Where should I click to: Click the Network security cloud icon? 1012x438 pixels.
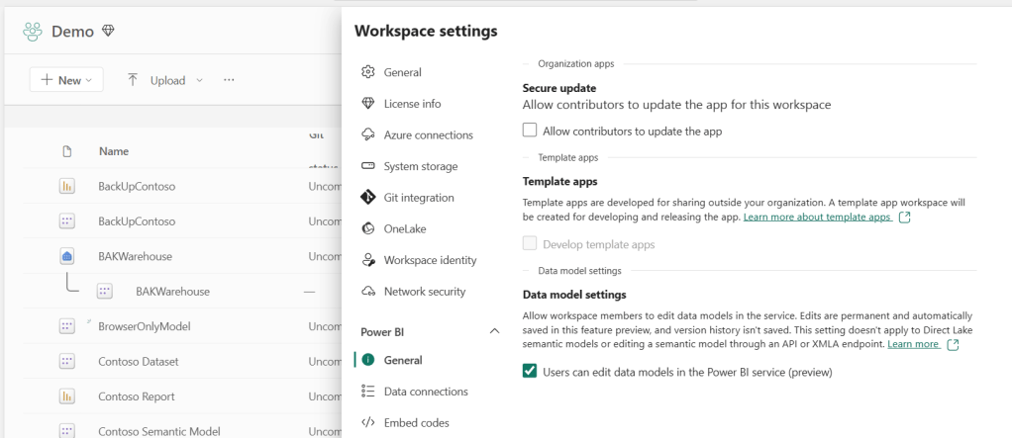(x=368, y=292)
